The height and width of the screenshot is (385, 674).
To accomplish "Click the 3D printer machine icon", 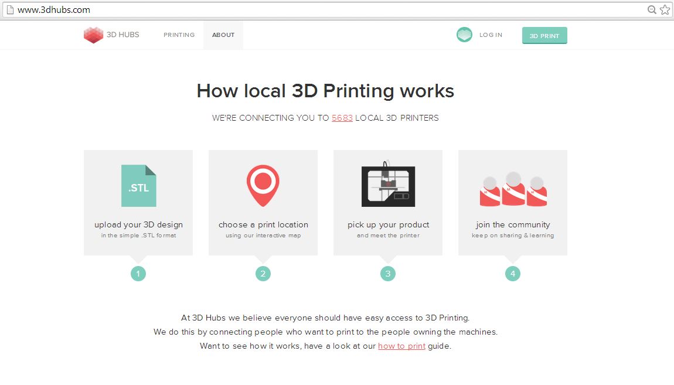I will [x=388, y=184].
